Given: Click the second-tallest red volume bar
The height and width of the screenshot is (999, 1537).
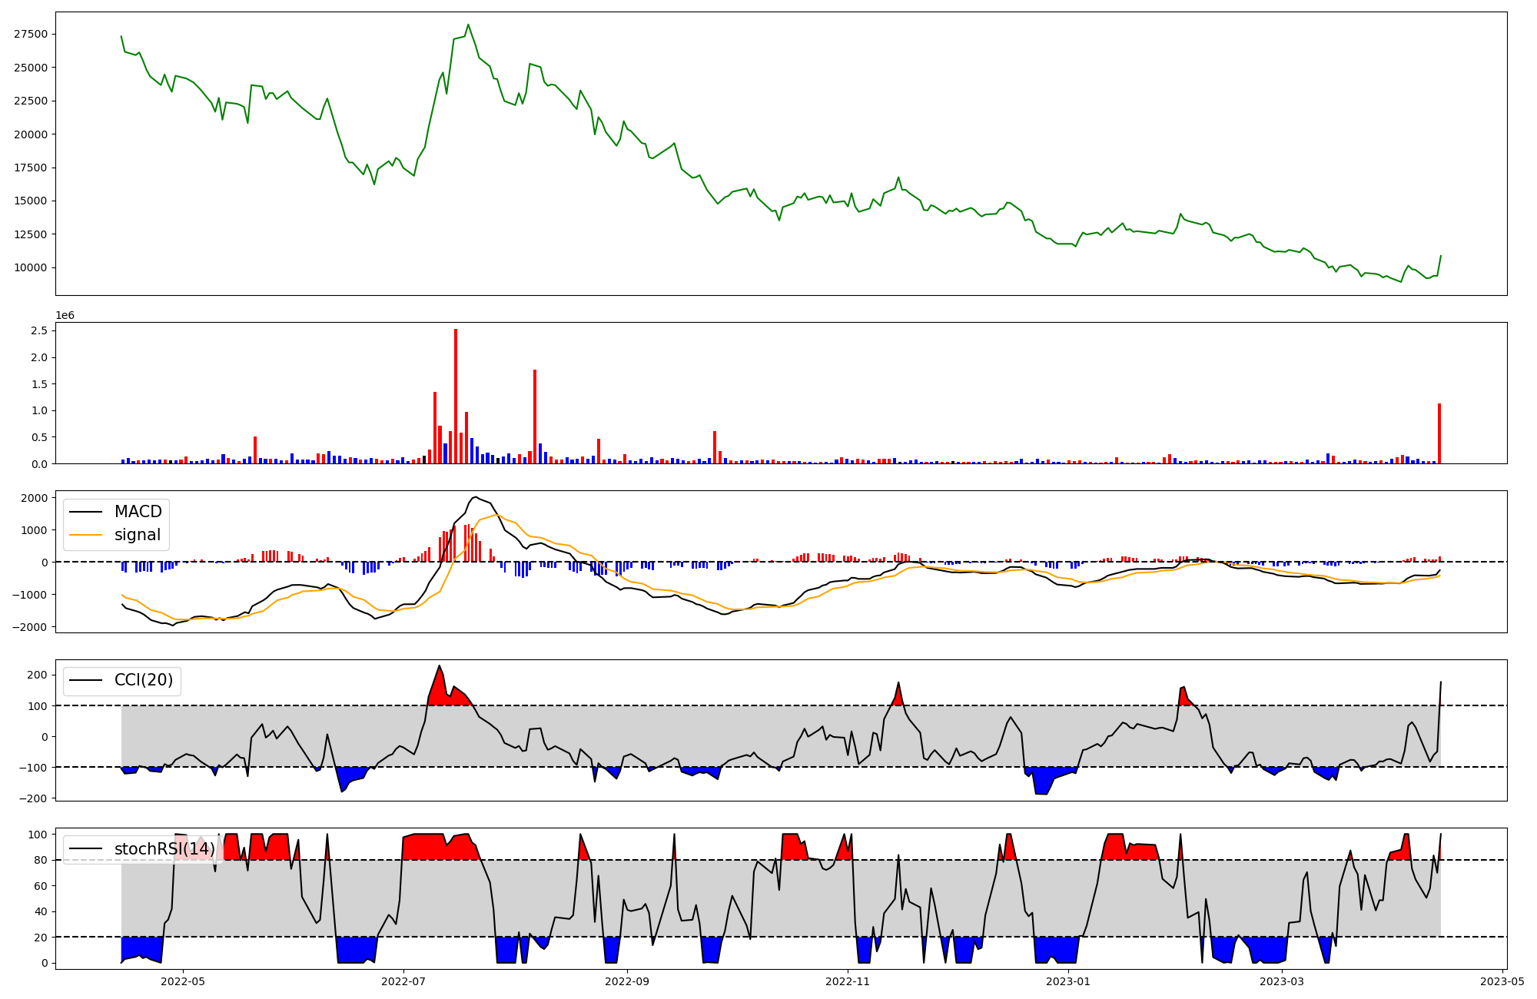Looking at the screenshot, I should coord(535,417).
